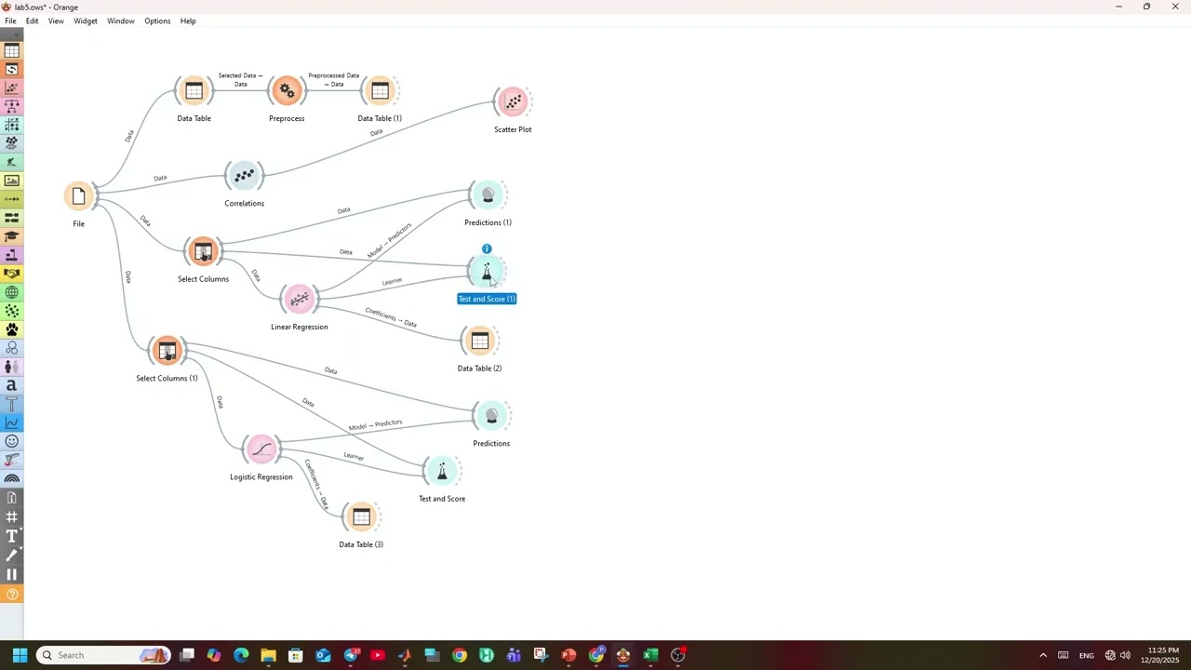Click the Coefficients → Data link label near Data Table (2)

point(391,317)
